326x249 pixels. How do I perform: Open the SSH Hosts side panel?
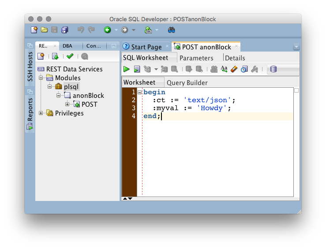tap(30, 67)
